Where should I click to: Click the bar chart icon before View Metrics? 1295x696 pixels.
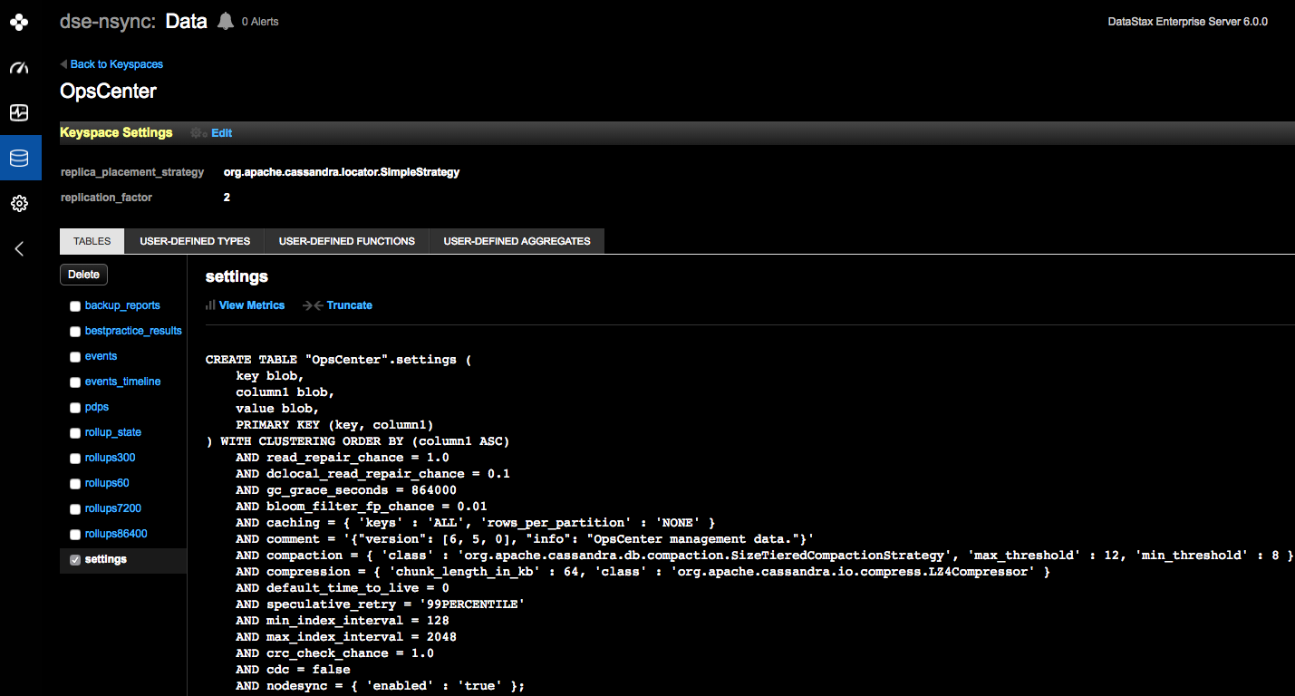click(211, 305)
